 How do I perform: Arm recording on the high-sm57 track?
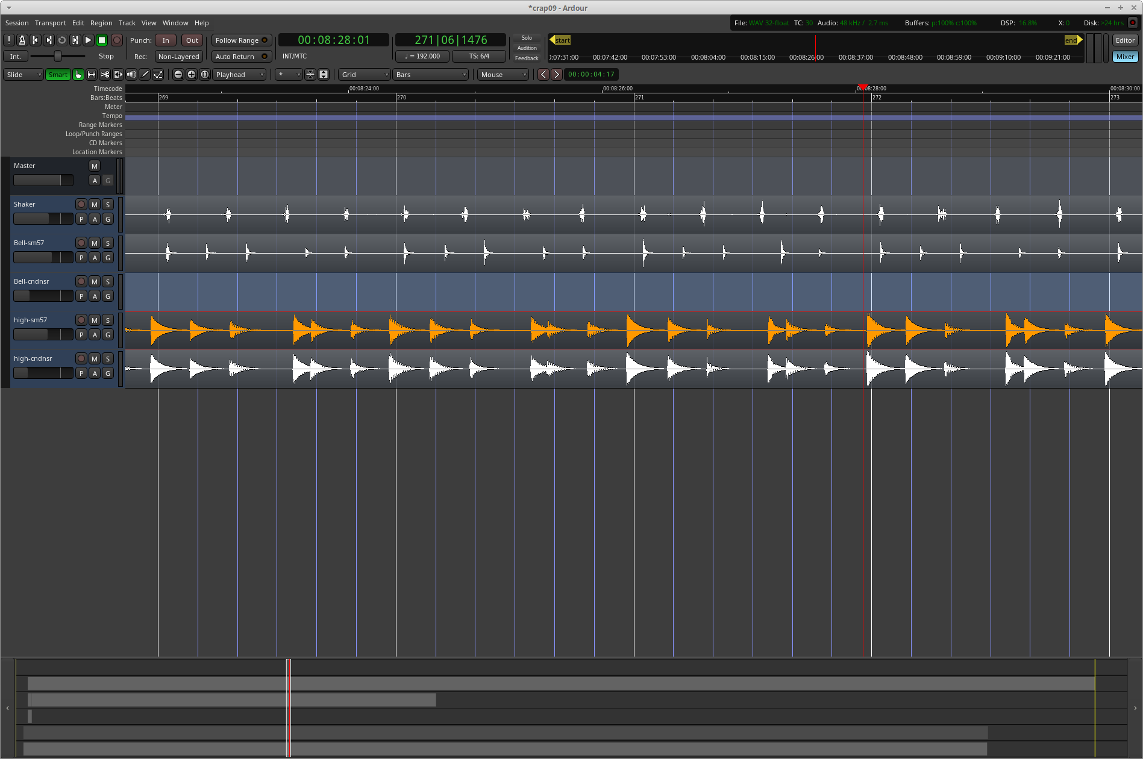click(81, 320)
